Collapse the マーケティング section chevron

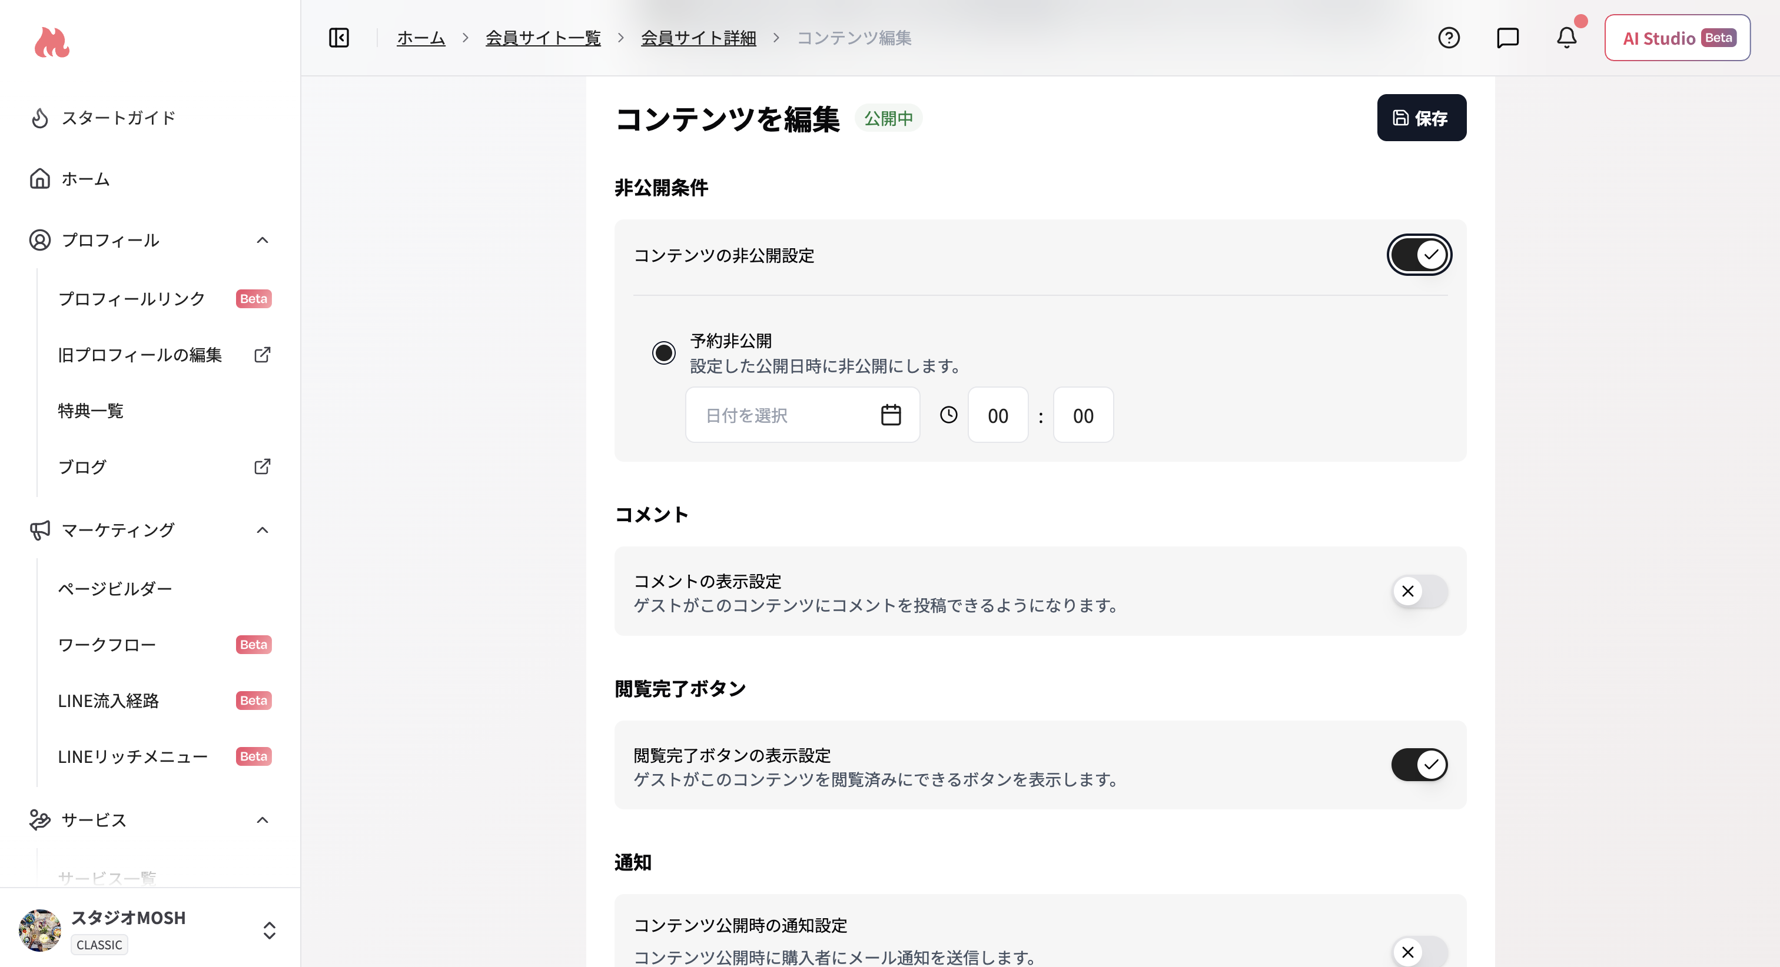(x=262, y=530)
